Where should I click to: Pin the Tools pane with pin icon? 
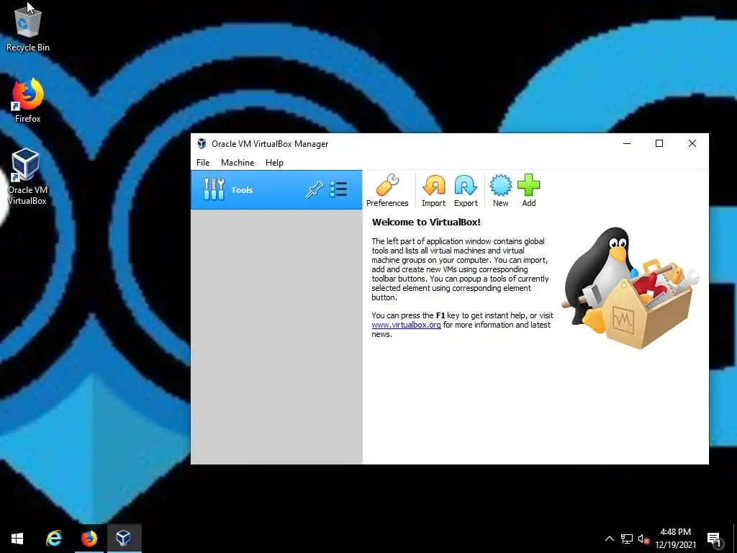click(315, 189)
